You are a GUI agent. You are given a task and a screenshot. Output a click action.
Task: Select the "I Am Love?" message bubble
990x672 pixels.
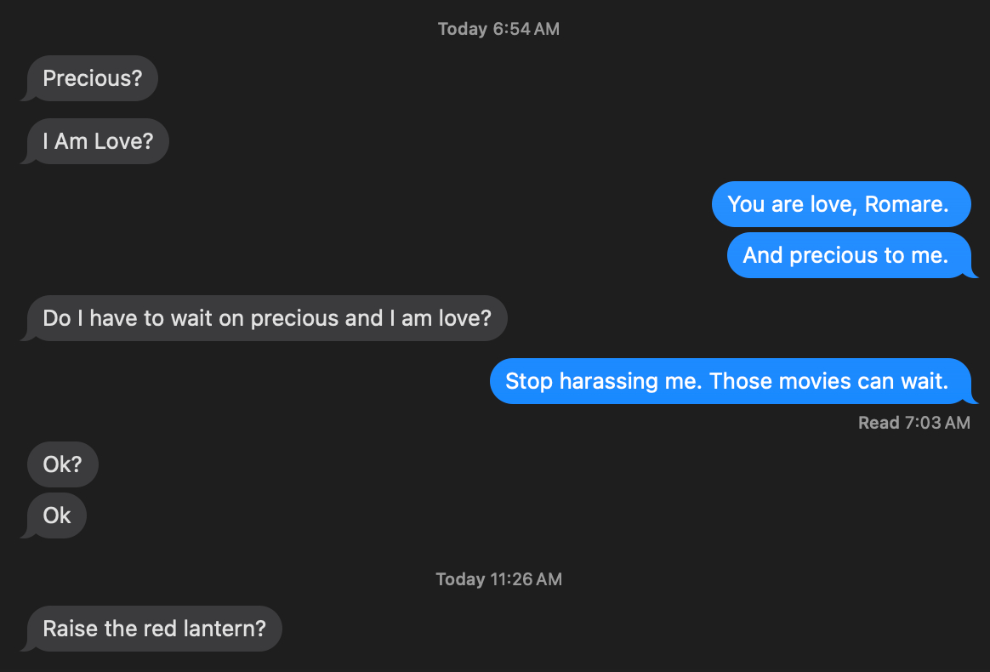click(x=98, y=142)
